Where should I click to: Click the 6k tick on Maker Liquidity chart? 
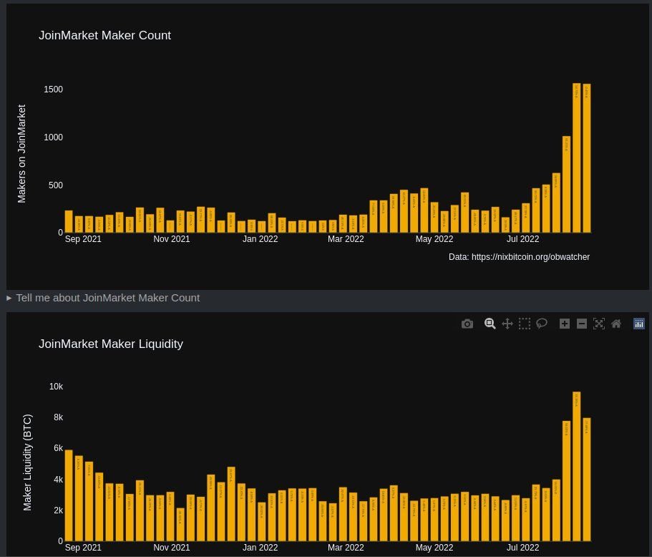pos(58,448)
